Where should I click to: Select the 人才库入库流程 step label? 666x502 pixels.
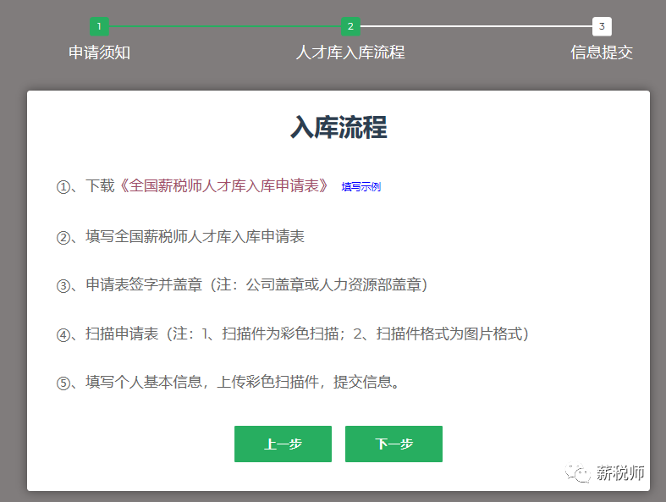pyautogui.click(x=350, y=52)
